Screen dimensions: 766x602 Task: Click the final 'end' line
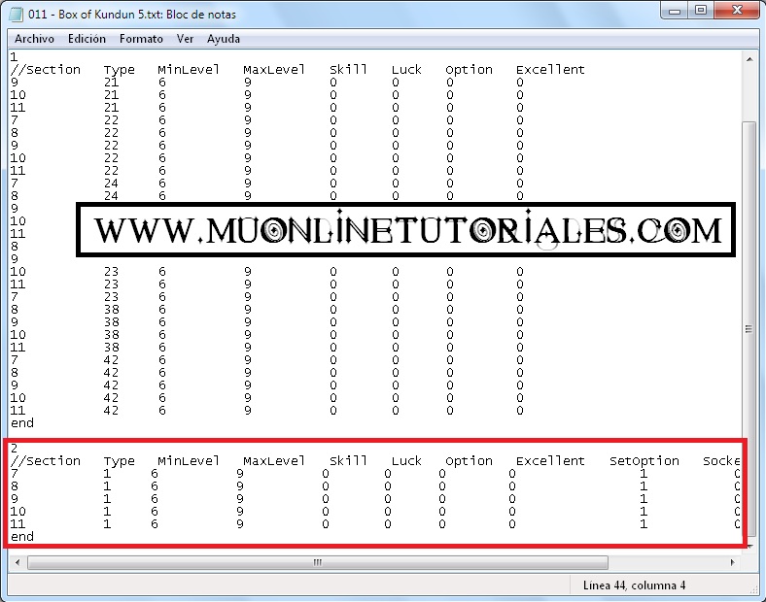(22, 537)
